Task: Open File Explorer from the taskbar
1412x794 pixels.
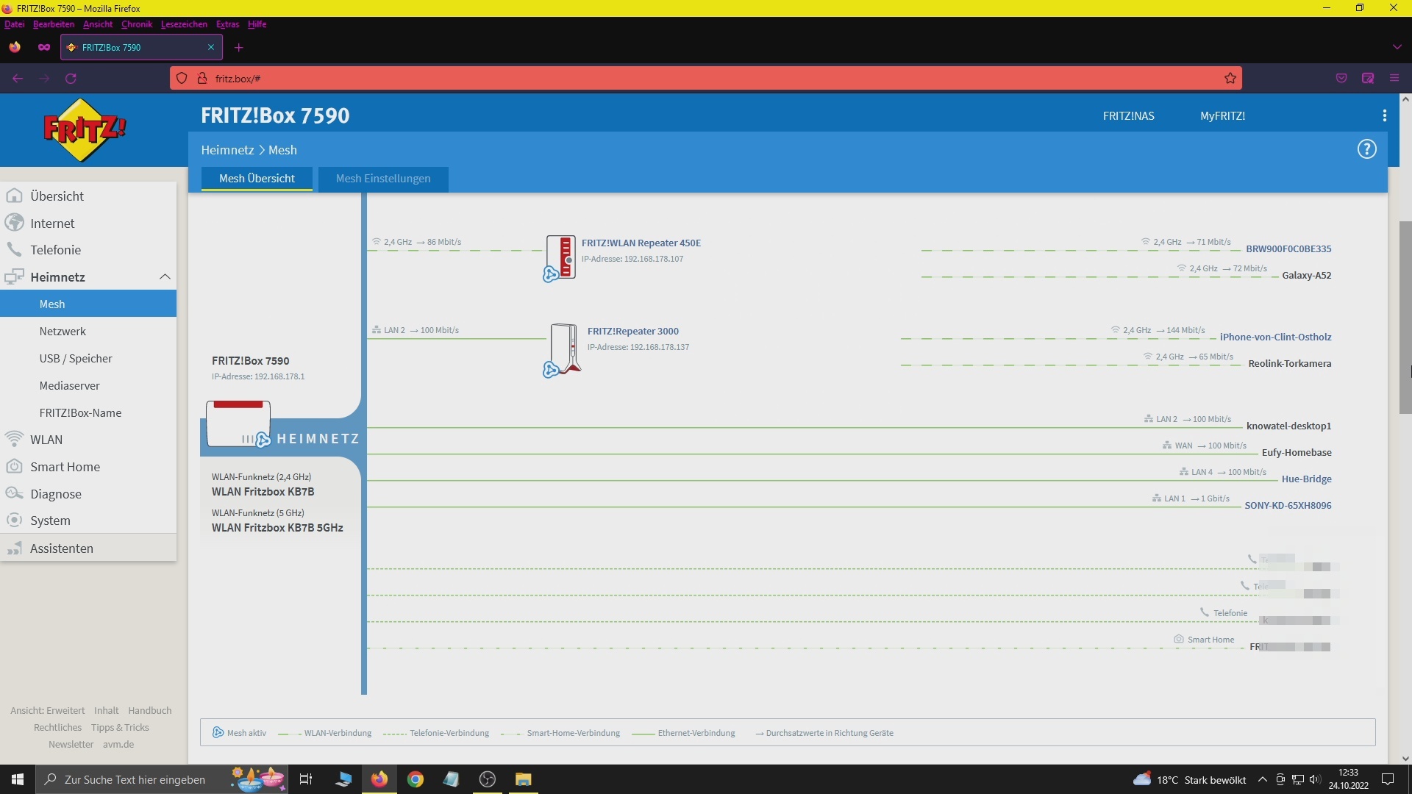Action: pos(523,779)
